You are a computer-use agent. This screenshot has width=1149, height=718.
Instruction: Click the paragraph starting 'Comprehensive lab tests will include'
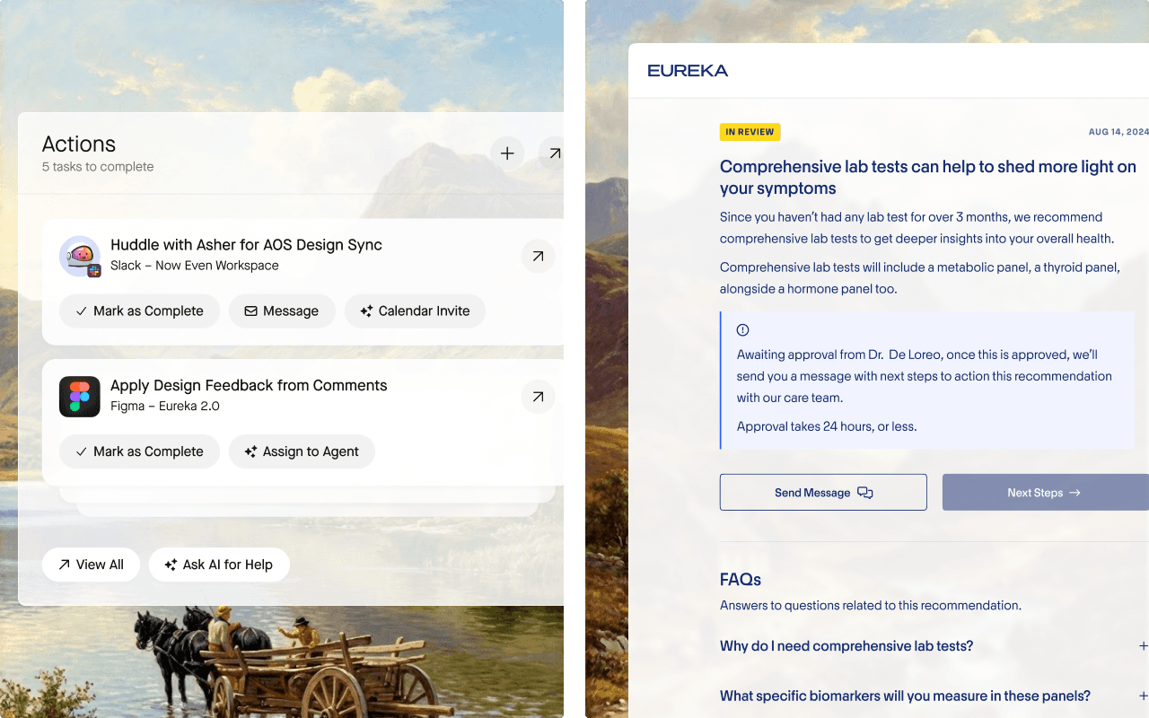tap(920, 278)
